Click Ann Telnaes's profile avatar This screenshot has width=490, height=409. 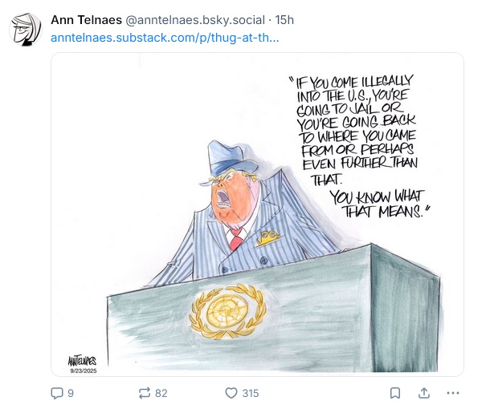[x=26, y=29]
